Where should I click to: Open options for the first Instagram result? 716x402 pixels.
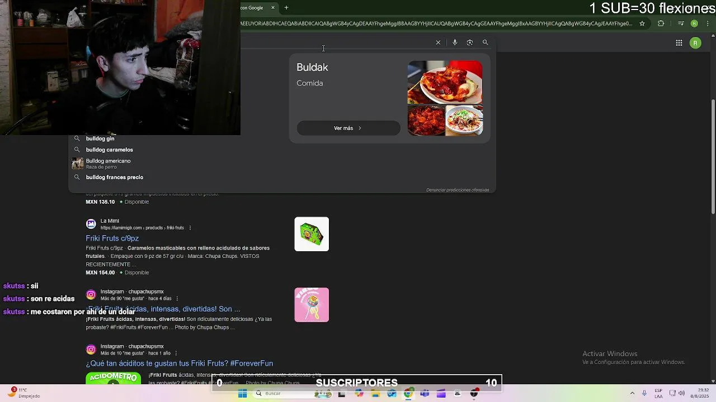pos(177,299)
